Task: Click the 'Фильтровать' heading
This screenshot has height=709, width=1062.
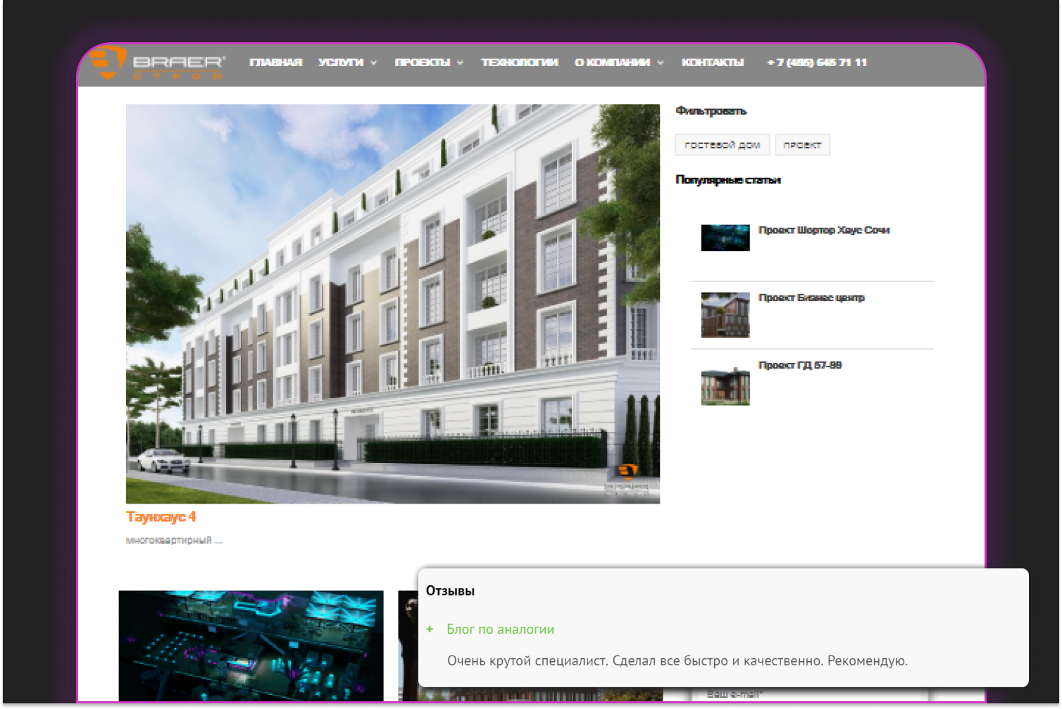Action: click(711, 110)
